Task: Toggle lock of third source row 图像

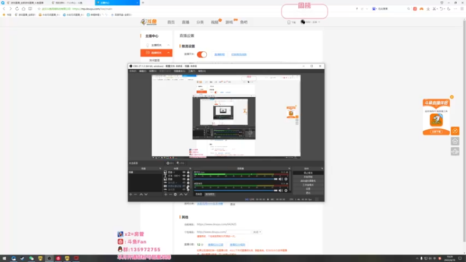Action: [188, 179]
